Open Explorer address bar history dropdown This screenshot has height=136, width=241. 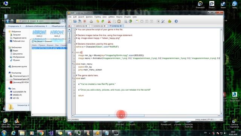(59, 21)
